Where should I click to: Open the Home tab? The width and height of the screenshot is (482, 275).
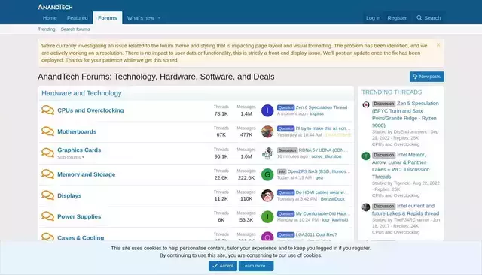pos(50,18)
